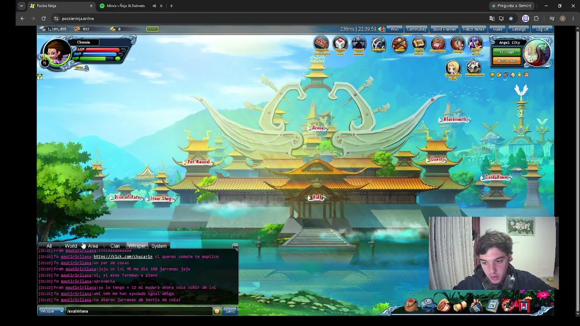The width and height of the screenshot is (580, 326).
Task: Switch to the System chat tab
Action: 159,246
